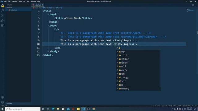Click the p breadcrumb in editor path
198x111 pixels.
point(58,8)
